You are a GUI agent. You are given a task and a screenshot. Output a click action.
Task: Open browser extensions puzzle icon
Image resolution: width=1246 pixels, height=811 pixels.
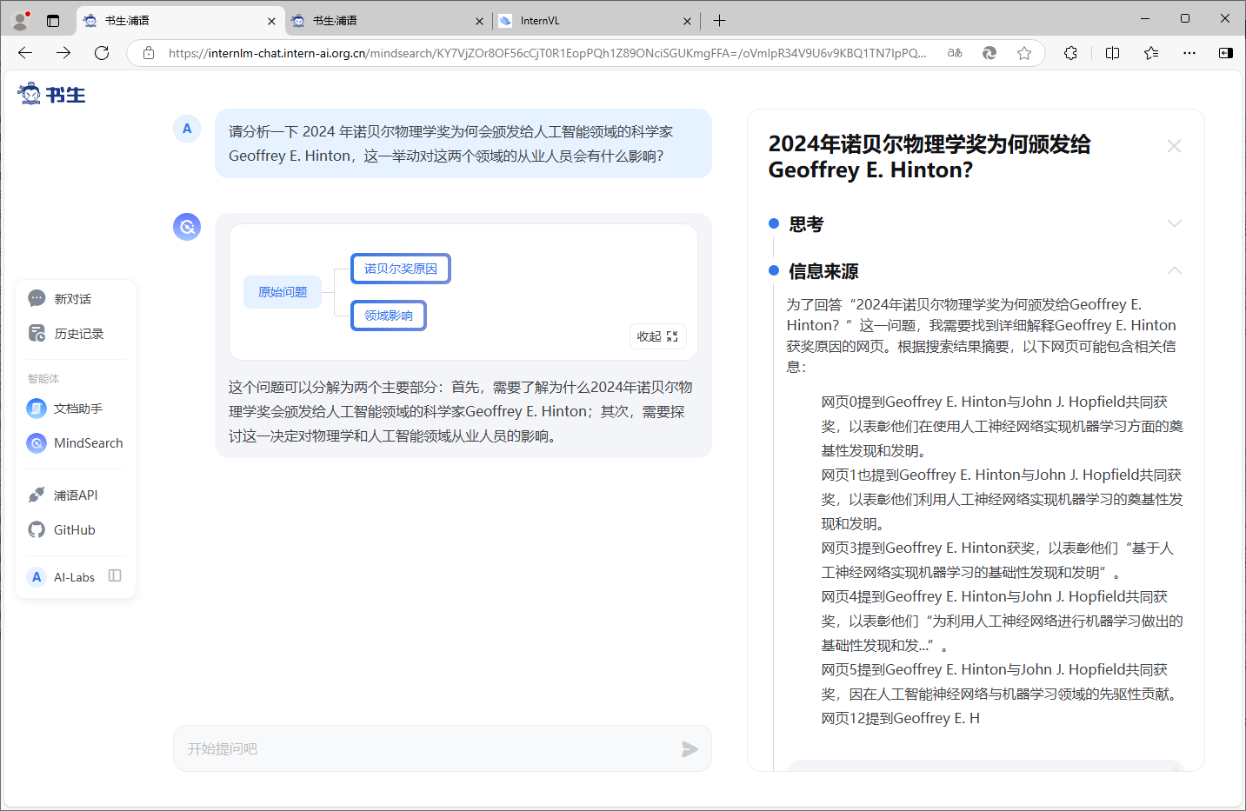coord(1070,53)
